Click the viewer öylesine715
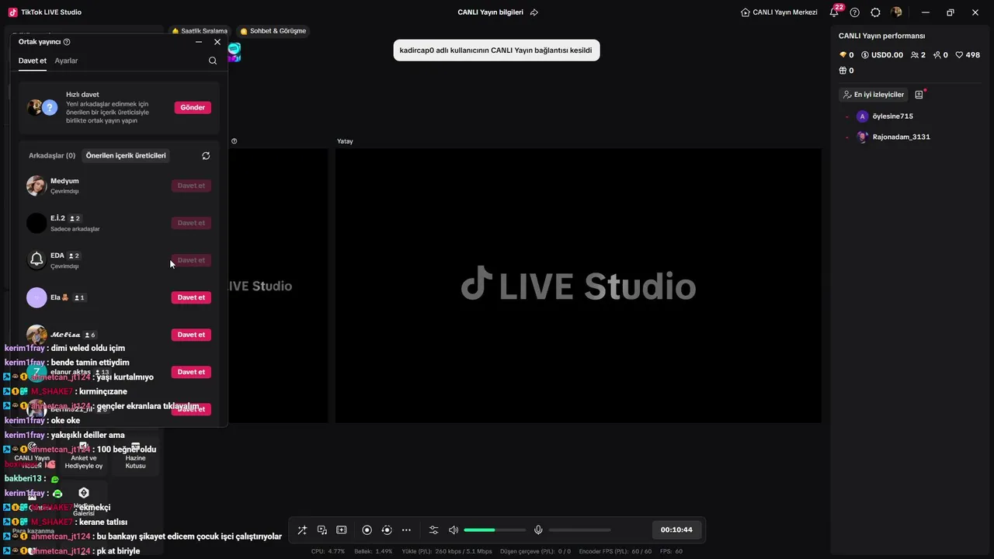 click(892, 116)
